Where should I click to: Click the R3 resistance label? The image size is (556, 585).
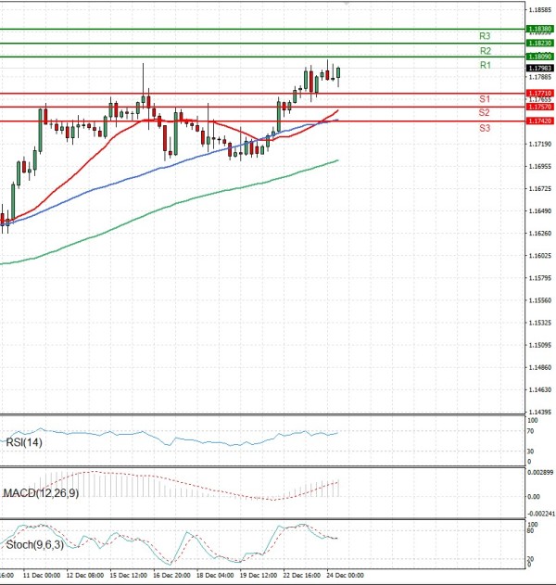485,36
